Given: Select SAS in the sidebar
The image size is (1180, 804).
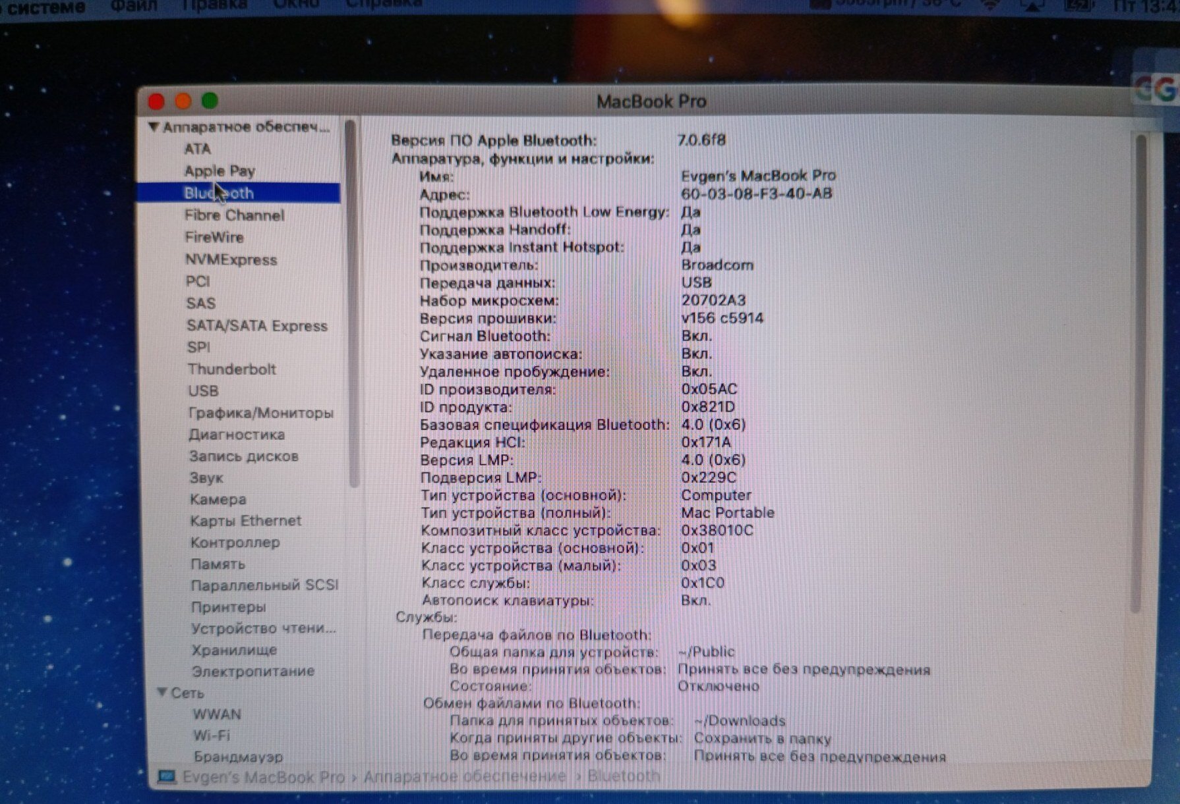Looking at the screenshot, I should [200, 303].
